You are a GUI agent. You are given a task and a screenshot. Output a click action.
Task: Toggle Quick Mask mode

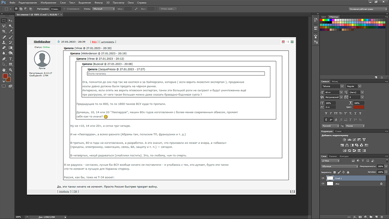[4, 86]
